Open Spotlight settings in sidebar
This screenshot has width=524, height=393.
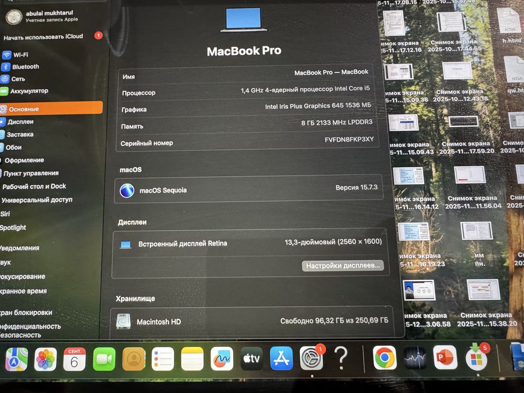(13, 228)
